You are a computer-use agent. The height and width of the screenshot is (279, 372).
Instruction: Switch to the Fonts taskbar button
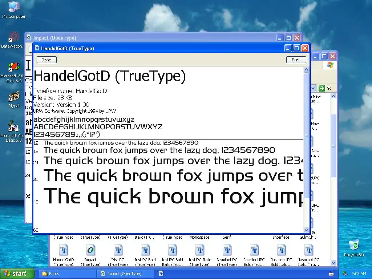[66, 274]
